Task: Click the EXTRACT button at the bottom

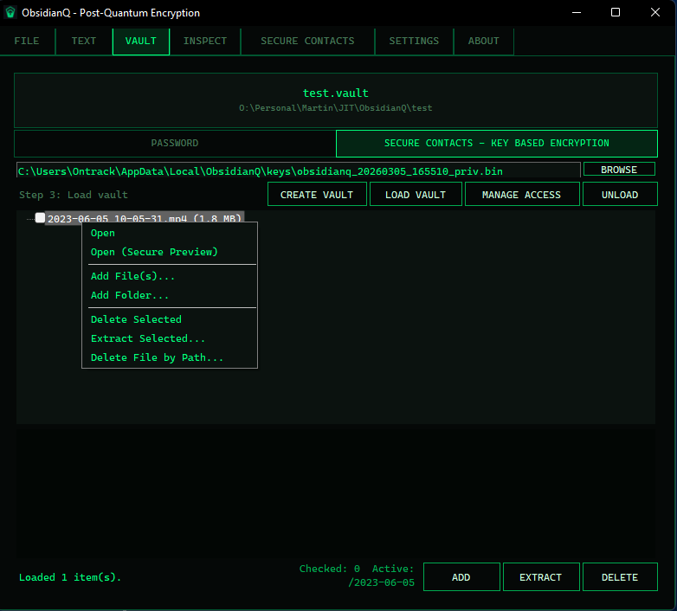Action: coord(540,577)
